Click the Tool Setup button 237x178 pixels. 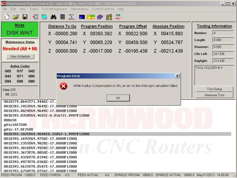pyautogui.click(x=214, y=89)
